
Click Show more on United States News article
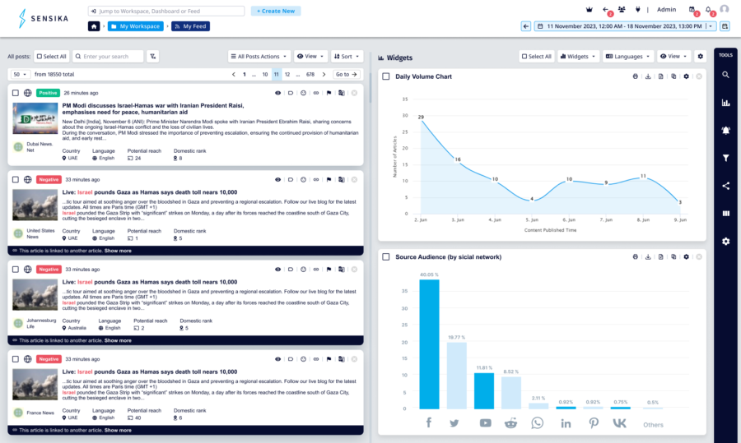coord(118,251)
